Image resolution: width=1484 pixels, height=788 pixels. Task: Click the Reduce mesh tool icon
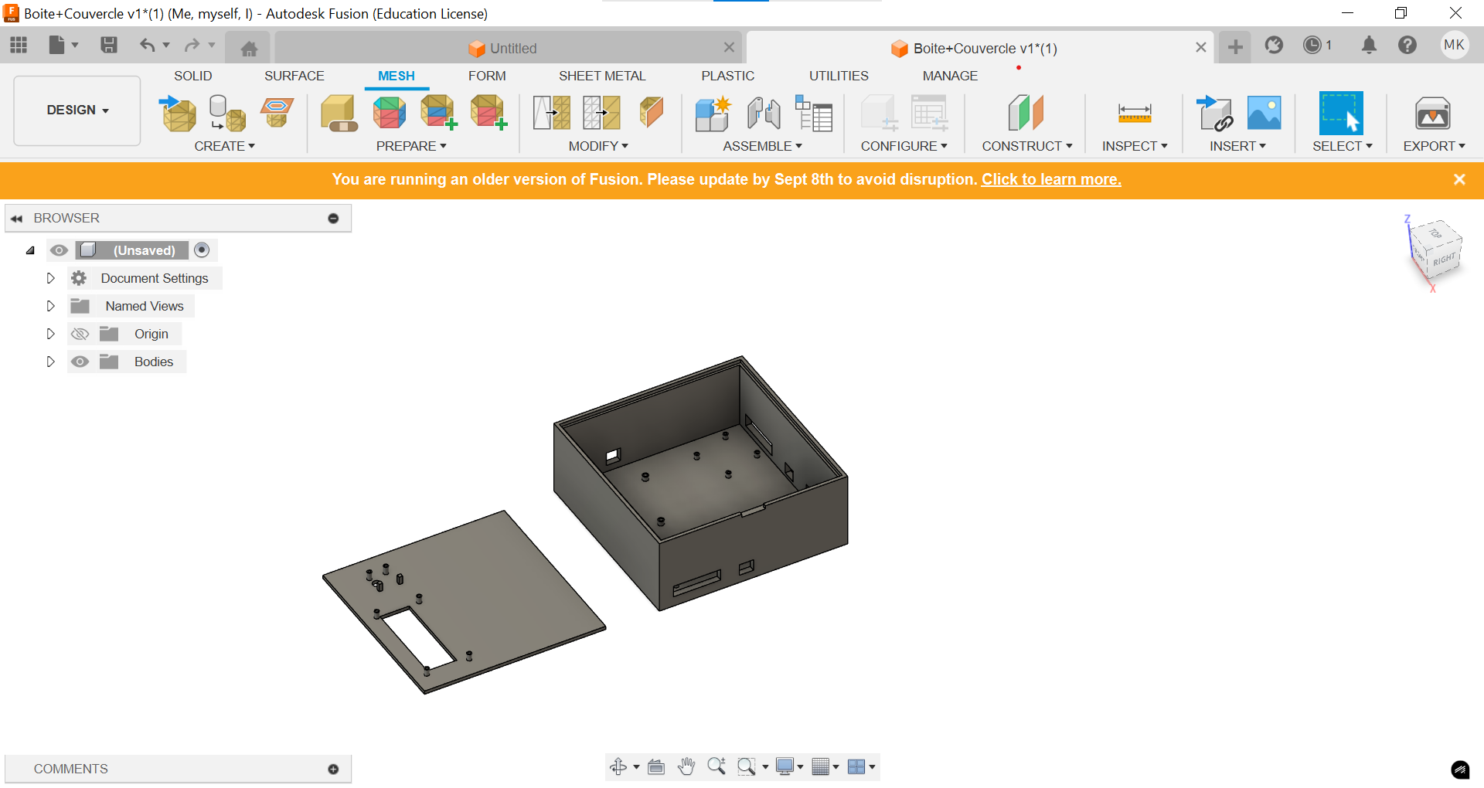point(601,113)
